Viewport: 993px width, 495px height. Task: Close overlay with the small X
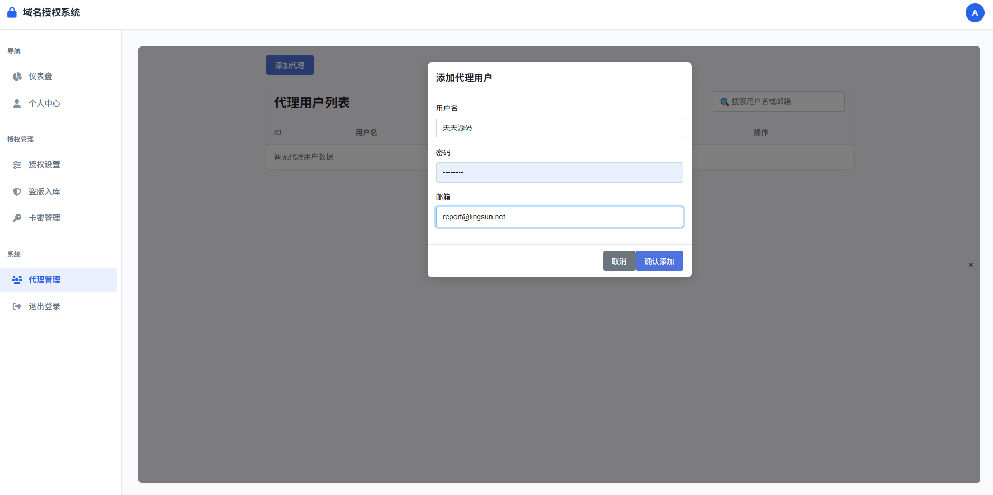pos(971,265)
